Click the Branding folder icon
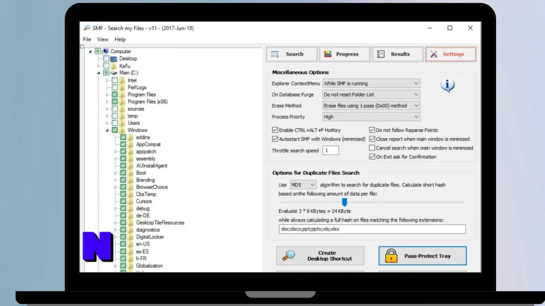545x306 pixels. [130, 180]
